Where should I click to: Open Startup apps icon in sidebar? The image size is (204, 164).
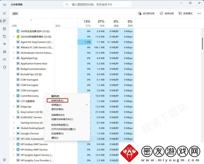click(x=4, y=44)
